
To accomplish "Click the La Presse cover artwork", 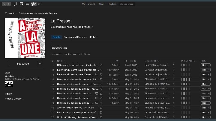I will point(25,38).
